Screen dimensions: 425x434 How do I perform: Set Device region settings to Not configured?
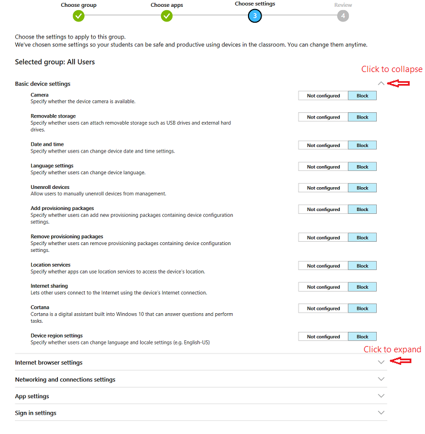(x=323, y=337)
